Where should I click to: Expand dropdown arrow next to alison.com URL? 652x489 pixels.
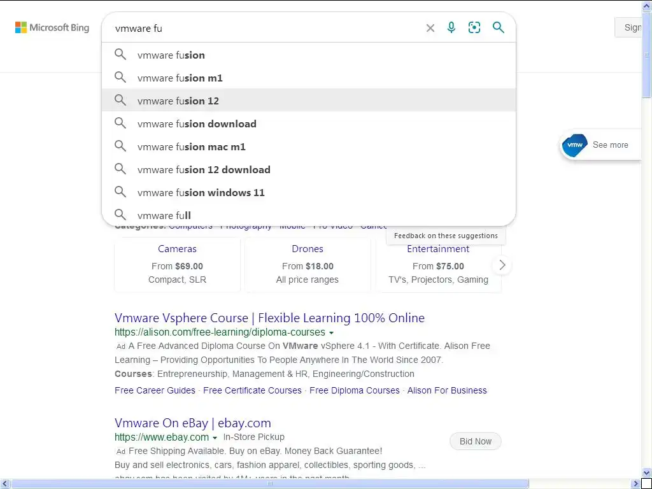[331, 332]
